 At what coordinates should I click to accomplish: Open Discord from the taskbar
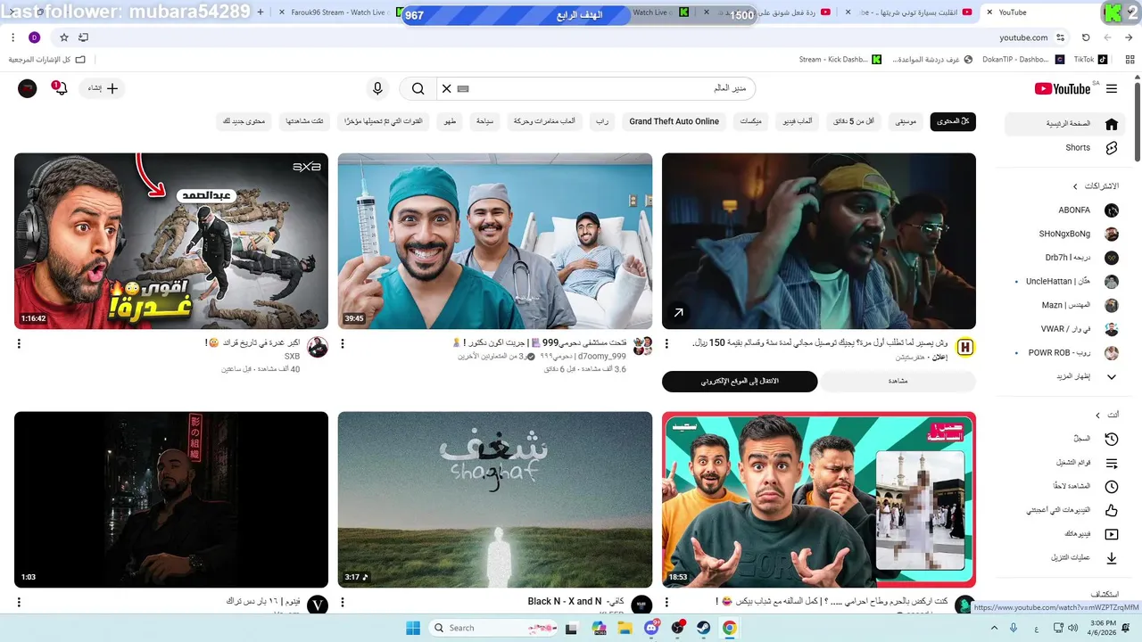pyautogui.click(x=652, y=628)
